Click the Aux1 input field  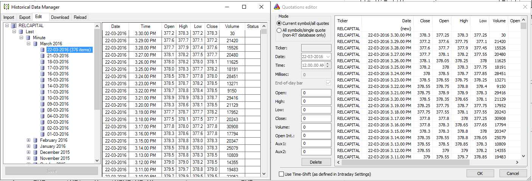(x=316, y=144)
